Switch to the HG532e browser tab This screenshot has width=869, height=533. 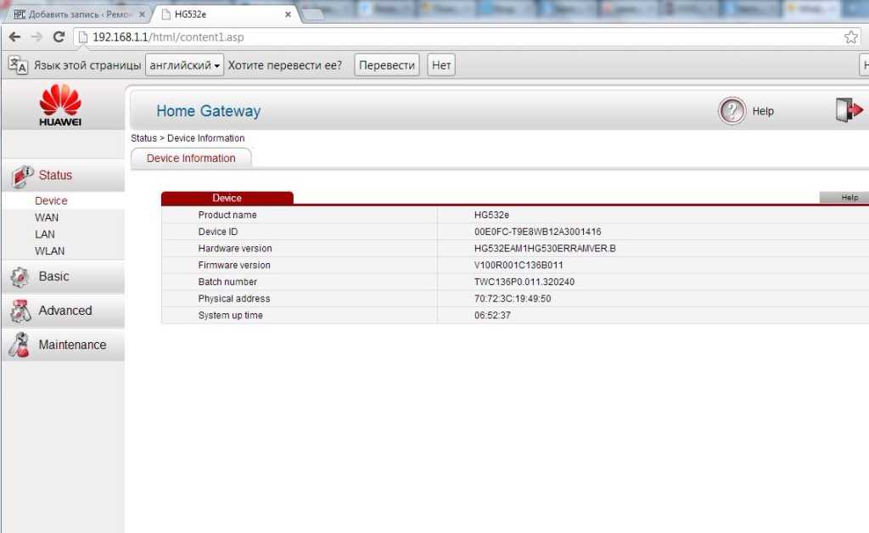227,14
